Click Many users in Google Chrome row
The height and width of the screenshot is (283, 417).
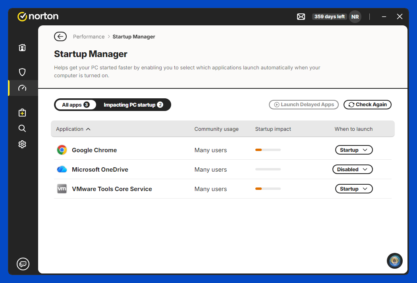tap(210, 150)
